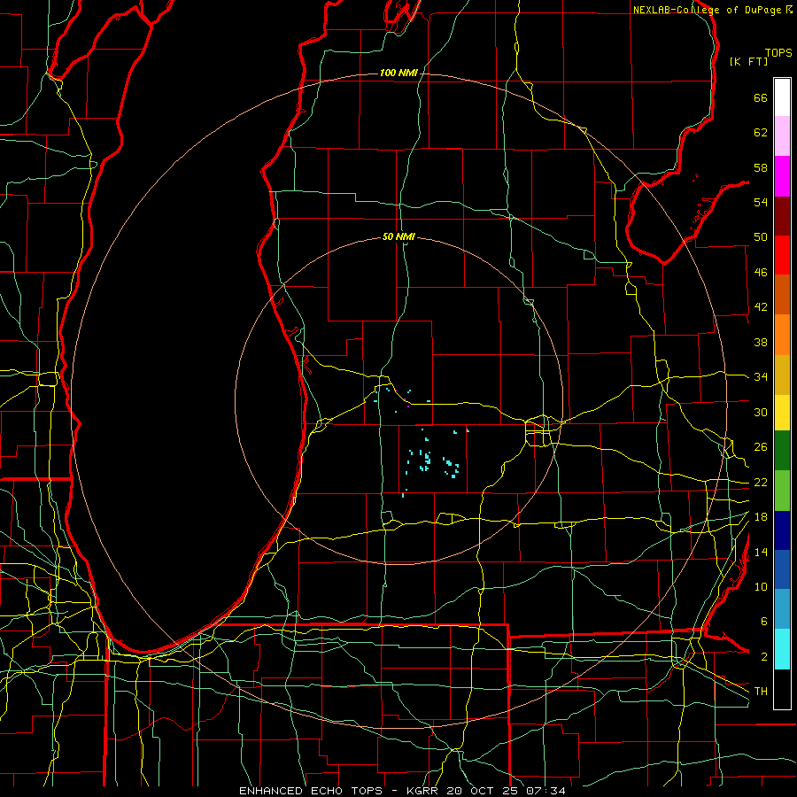Click the bright red 50 kft swatch
Viewport: 797px width, 797px height.
tap(782, 255)
